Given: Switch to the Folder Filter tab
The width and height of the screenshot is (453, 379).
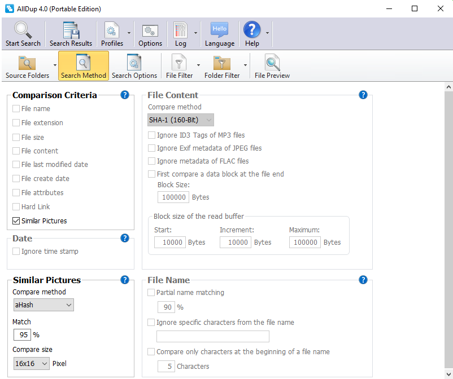Looking at the screenshot, I should pyautogui.click(x=221, y=66).
